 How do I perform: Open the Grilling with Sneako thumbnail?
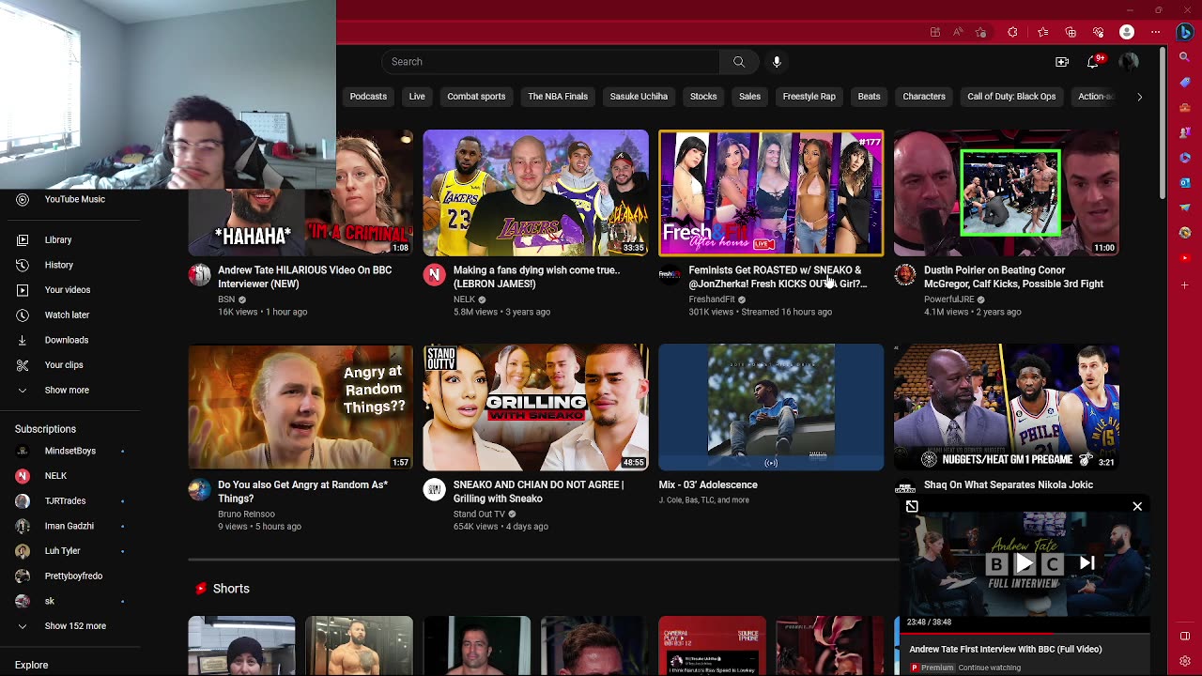(x=535, y=407)
